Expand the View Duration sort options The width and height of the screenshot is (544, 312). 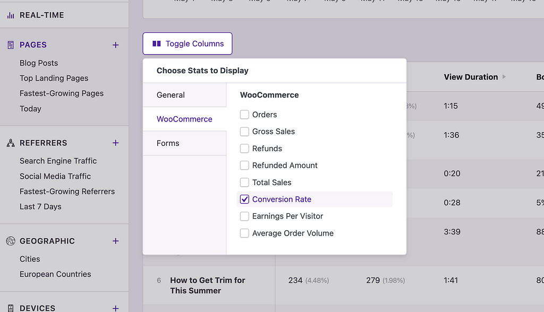click(x=504, y=76)
